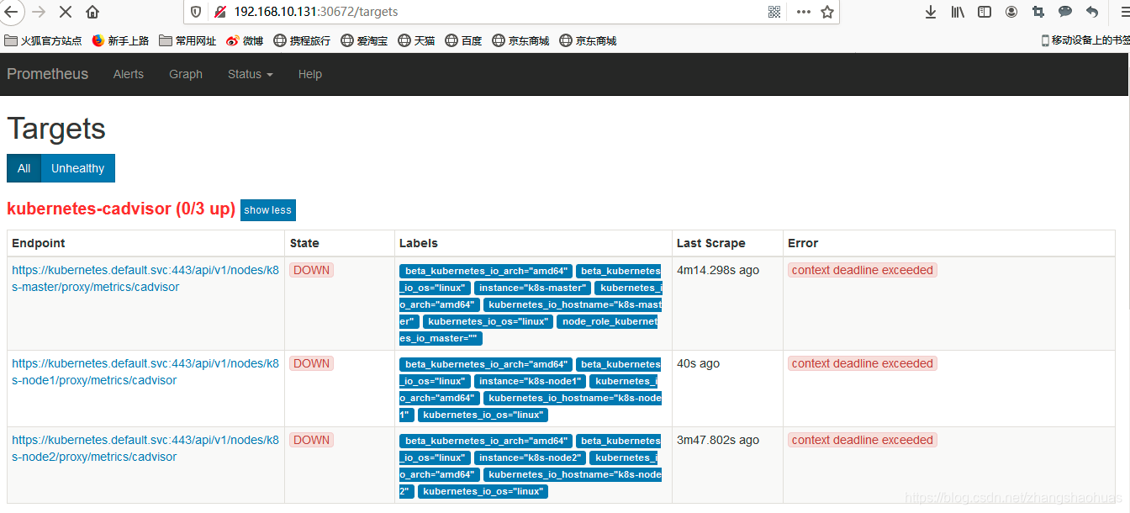
Task: Collapse kubernetes-cadvisor with show less
Action: 268,210
